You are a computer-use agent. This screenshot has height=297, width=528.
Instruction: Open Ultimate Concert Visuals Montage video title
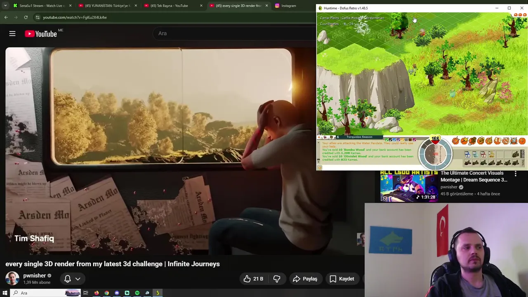coord(474,177)
